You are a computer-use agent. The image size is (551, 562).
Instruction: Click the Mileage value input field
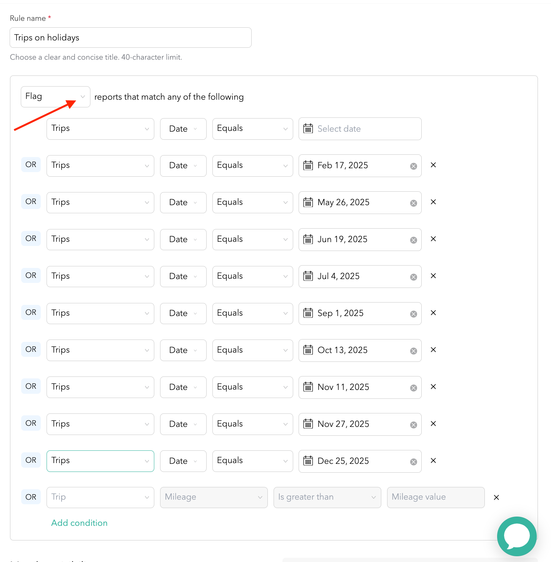coord(436,497)
